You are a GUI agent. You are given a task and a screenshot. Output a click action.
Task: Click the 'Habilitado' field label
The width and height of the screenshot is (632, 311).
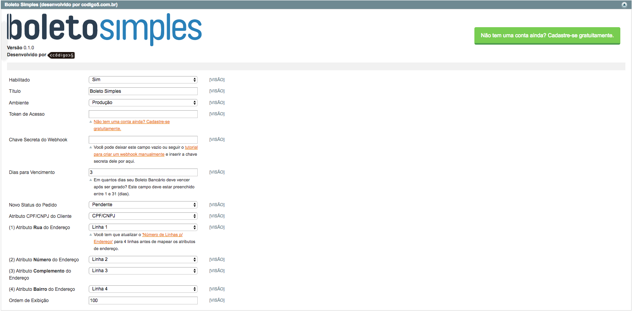[19, 80]
